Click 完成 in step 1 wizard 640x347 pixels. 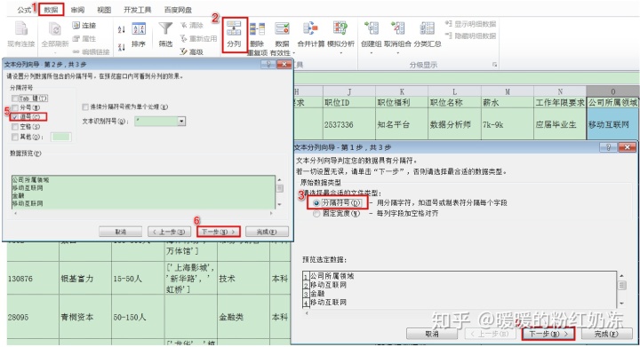(606, 334)
